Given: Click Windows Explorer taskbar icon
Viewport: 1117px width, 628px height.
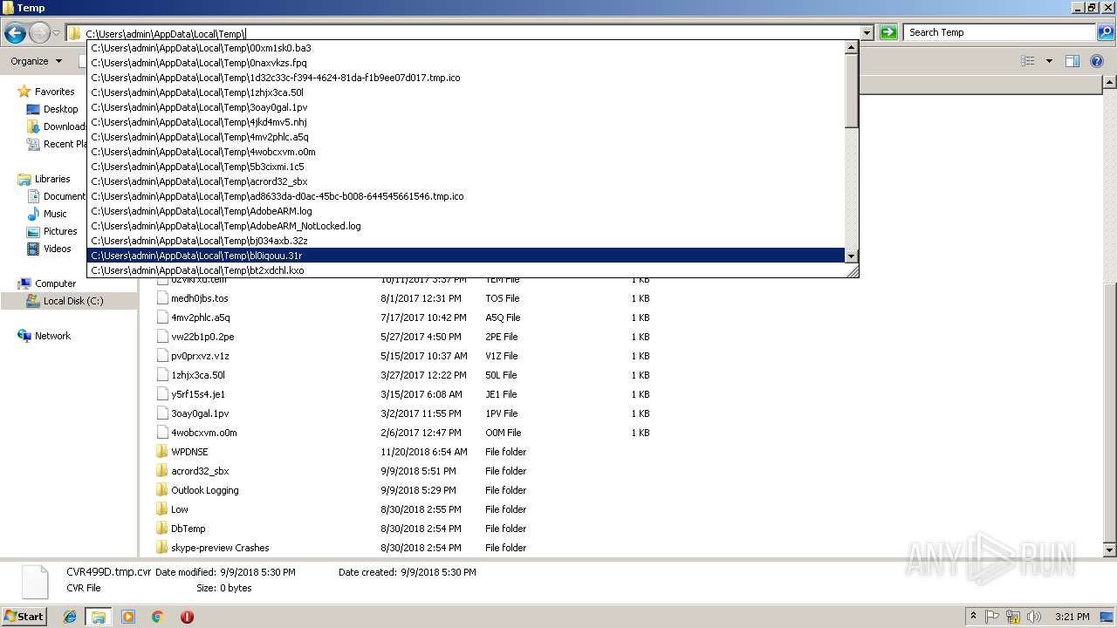Looking at the screenshot, I should 98,617.
